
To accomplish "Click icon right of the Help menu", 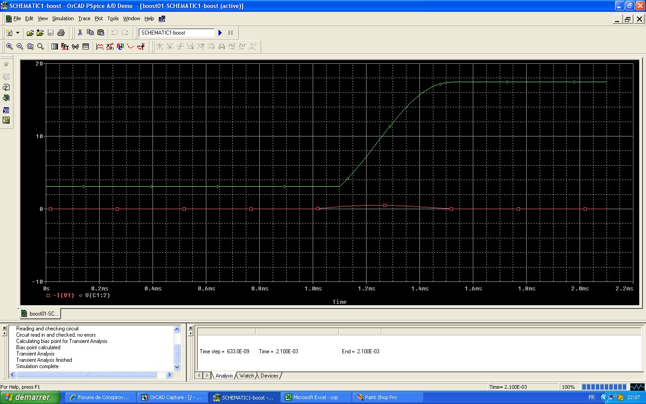I will (x=162, y=18).
